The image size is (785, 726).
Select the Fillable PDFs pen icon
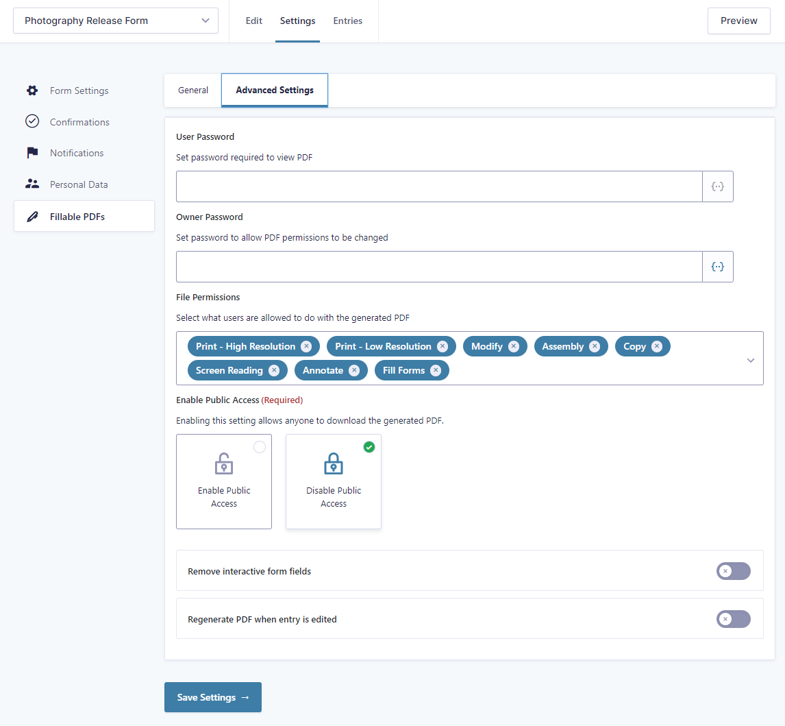click(x=32, y=216)
